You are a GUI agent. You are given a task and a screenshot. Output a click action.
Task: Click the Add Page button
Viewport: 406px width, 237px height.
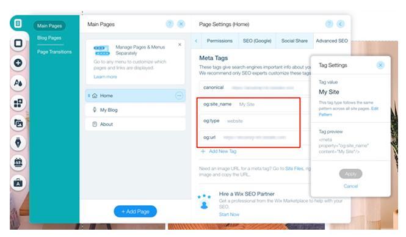(x=136, y=211)
